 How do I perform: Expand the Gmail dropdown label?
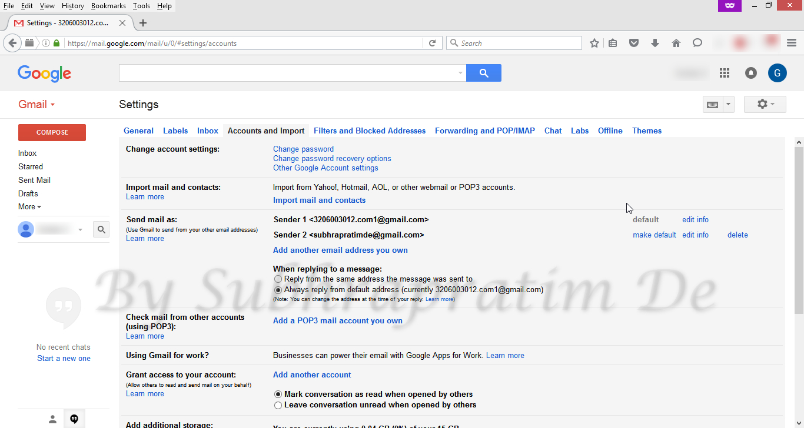click(36, 105)
